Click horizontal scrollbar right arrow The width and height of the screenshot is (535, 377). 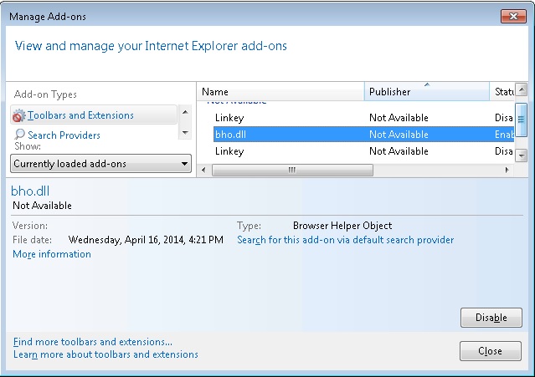(507, 170)
